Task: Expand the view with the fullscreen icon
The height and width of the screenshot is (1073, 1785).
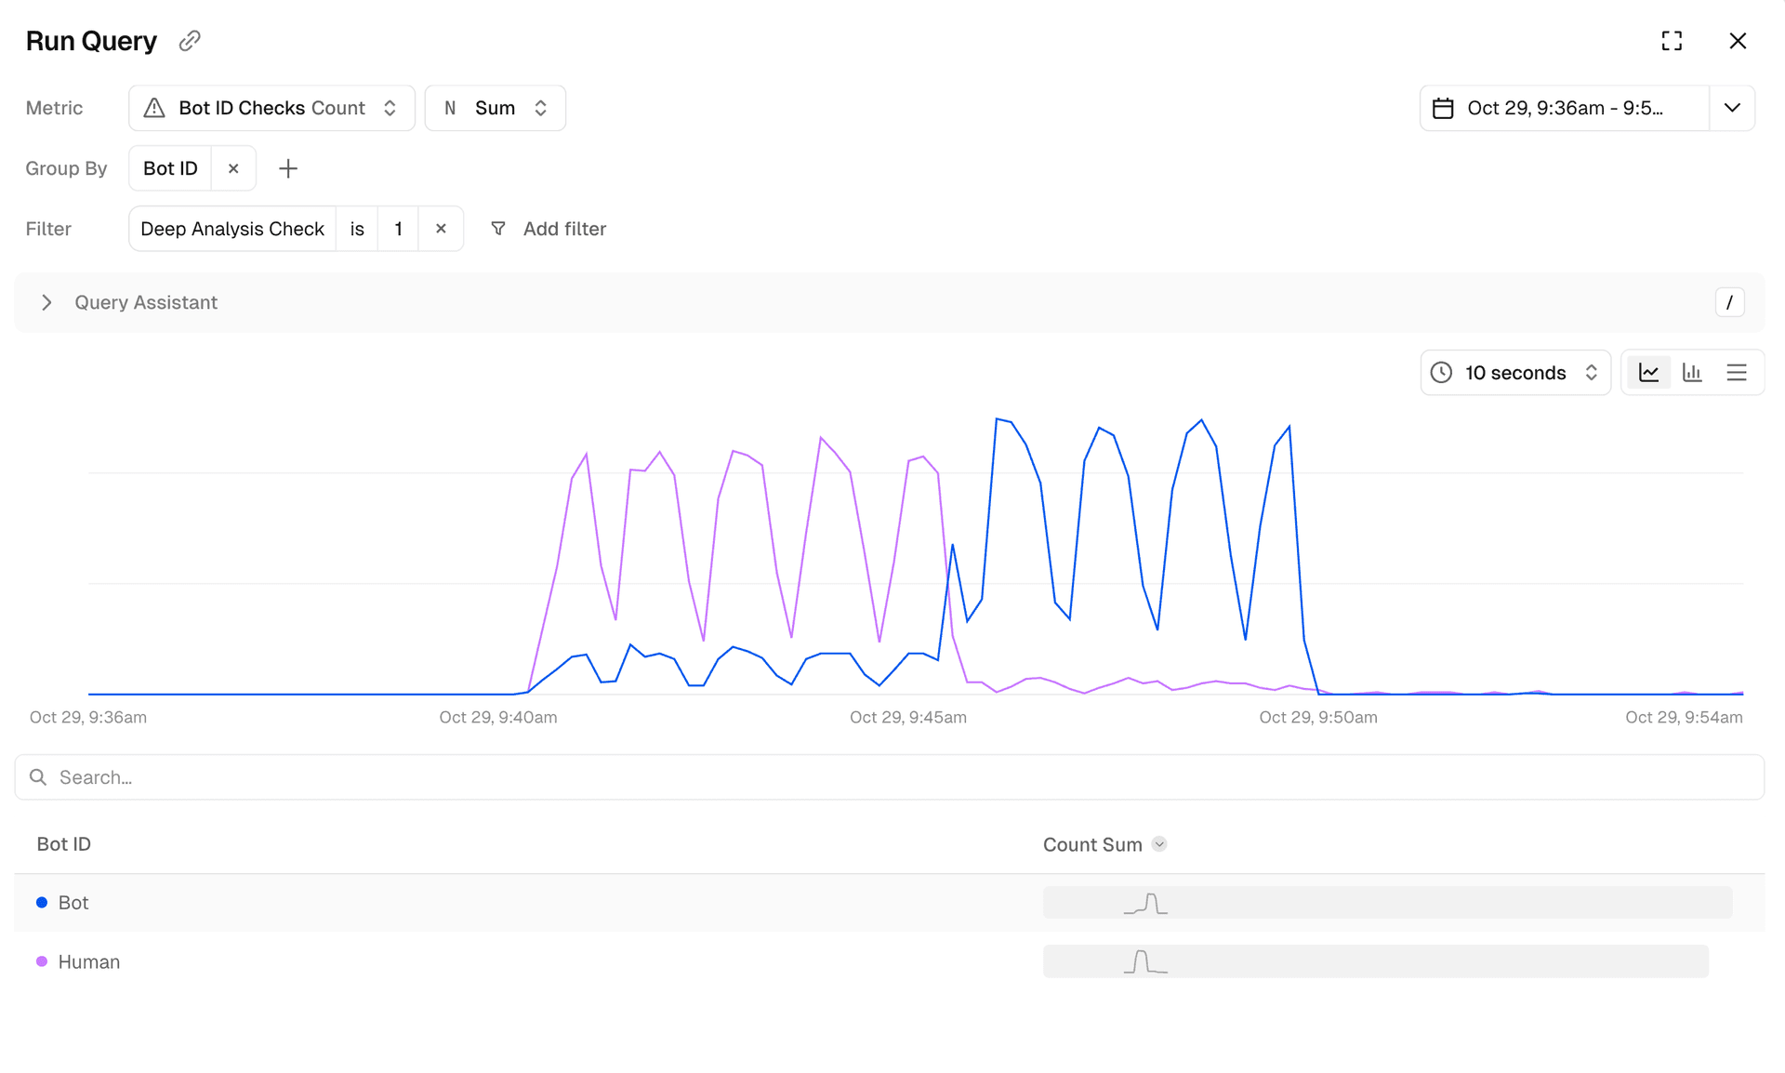Action: (1671, 40)
